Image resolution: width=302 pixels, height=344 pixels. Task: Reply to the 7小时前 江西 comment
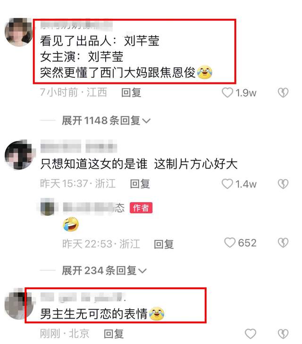131,92
